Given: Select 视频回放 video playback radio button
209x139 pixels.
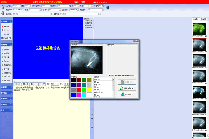Looking at the screenshot, I should [x=84, y=27].
